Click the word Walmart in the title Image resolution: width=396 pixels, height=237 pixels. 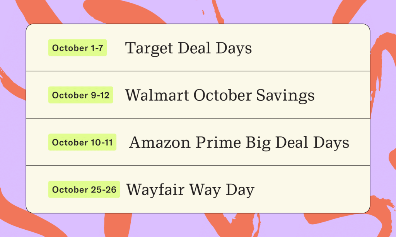(157, 95)
